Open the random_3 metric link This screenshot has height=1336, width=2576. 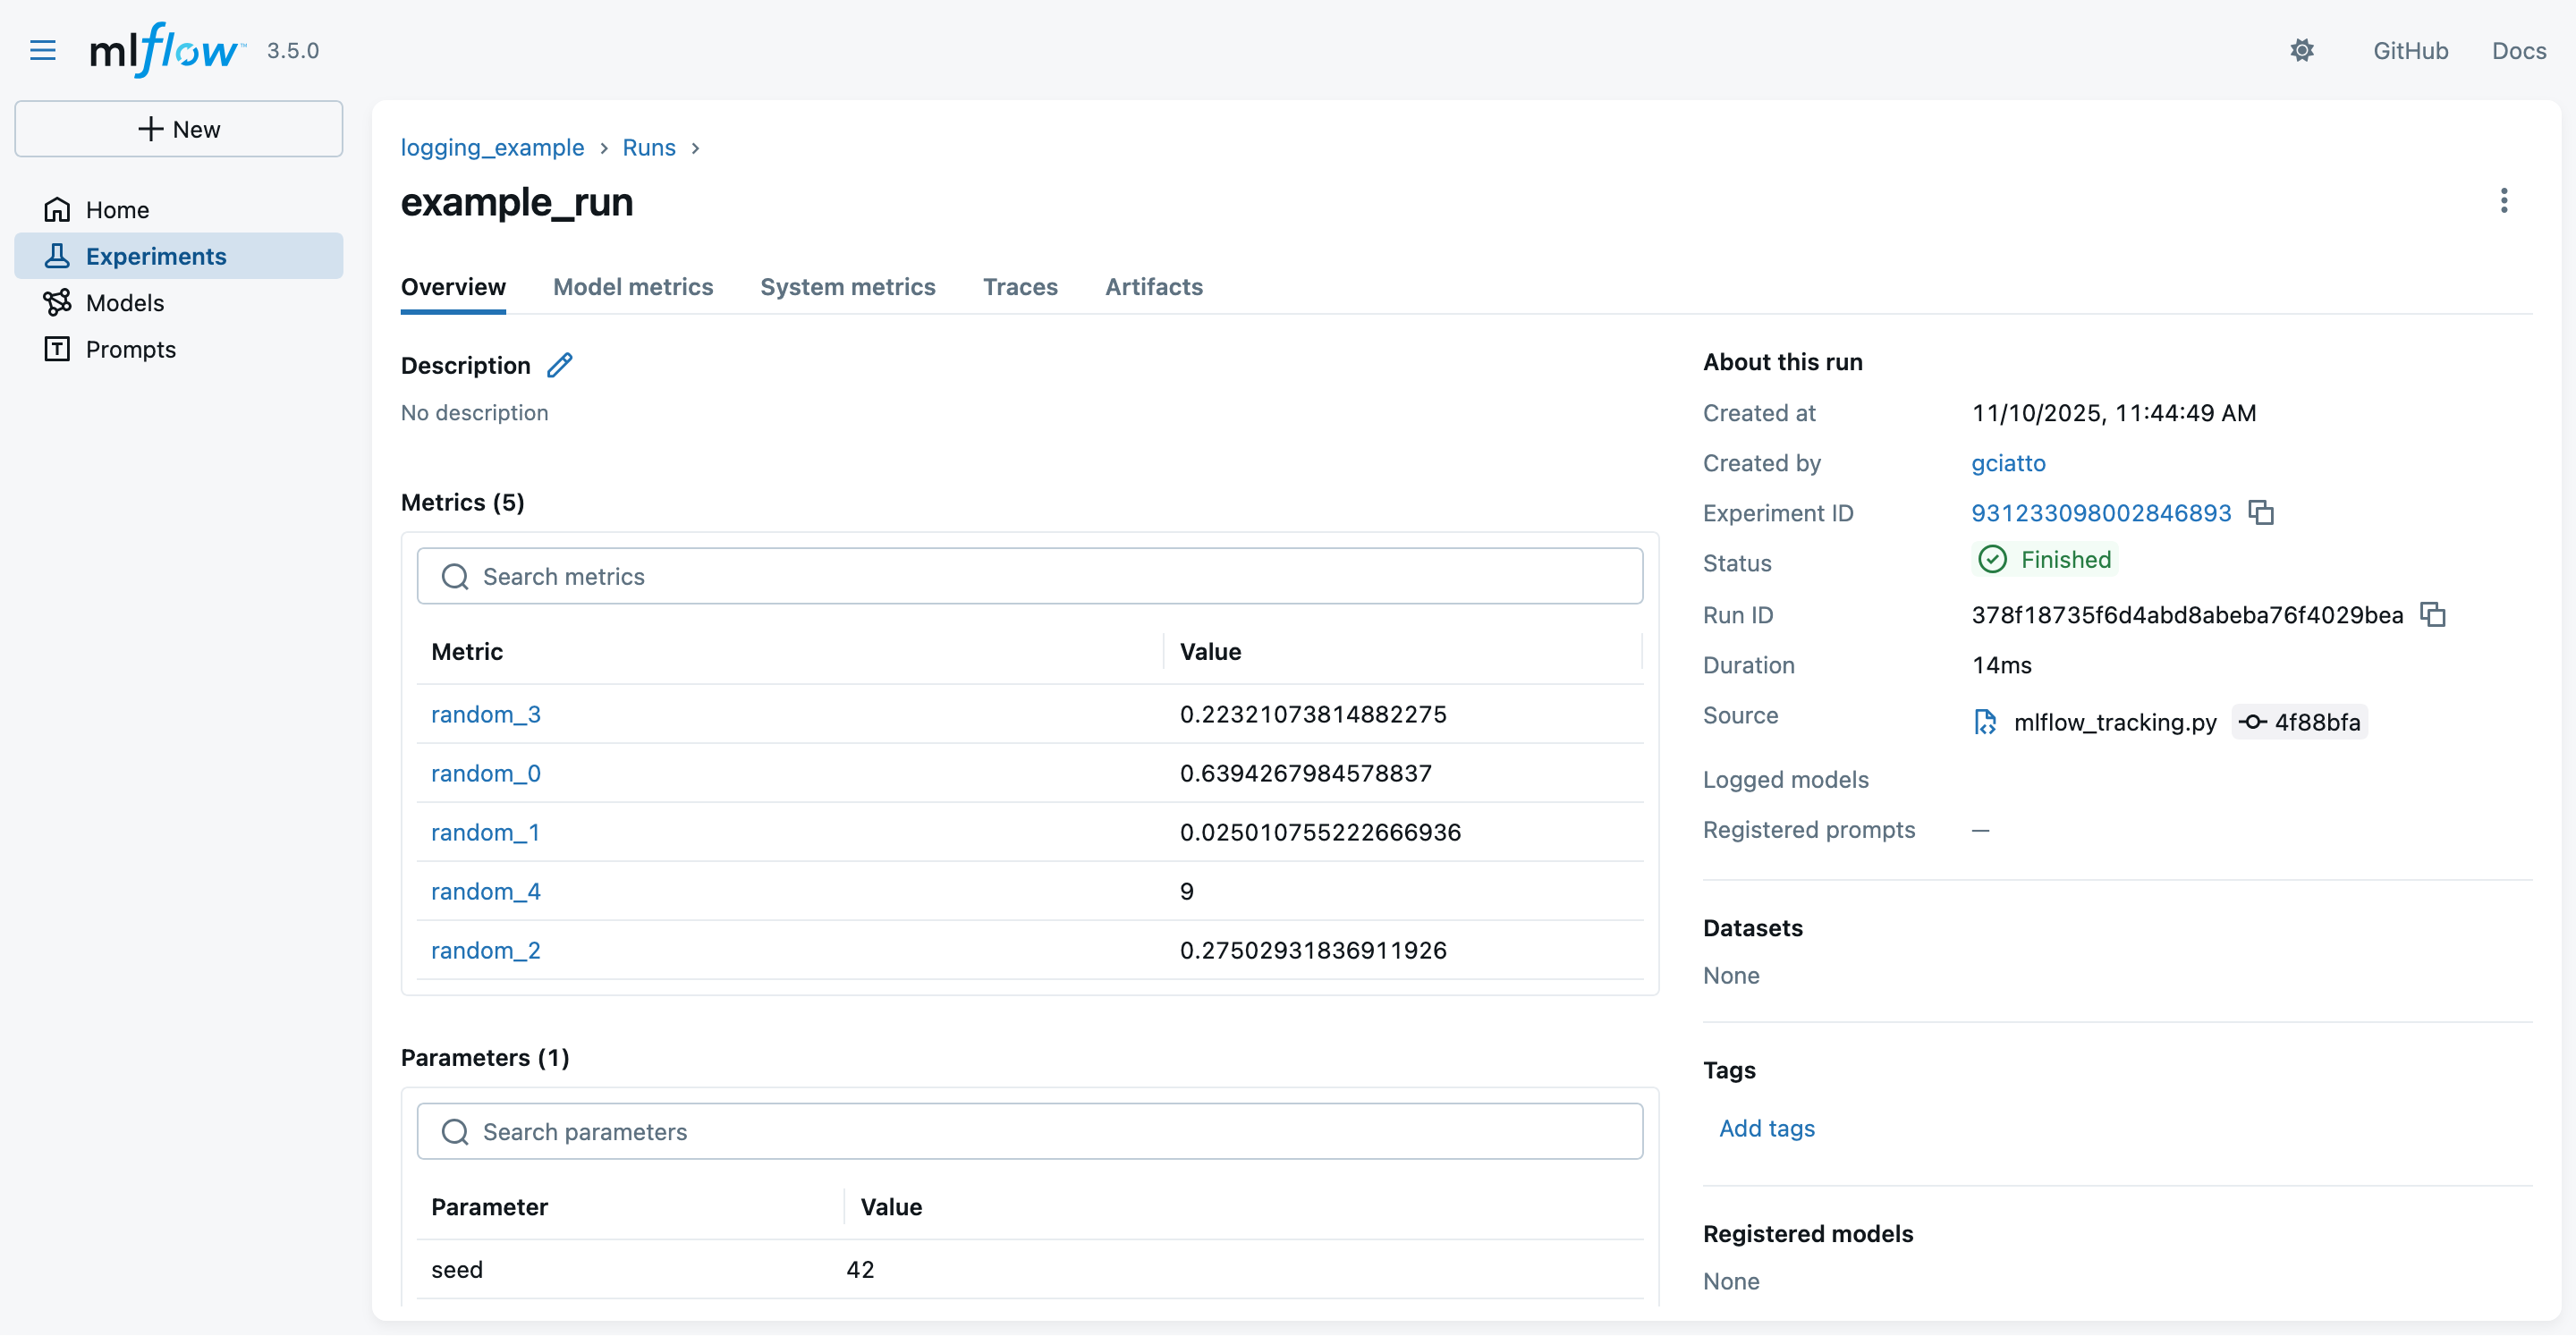[x=485, y=714]
